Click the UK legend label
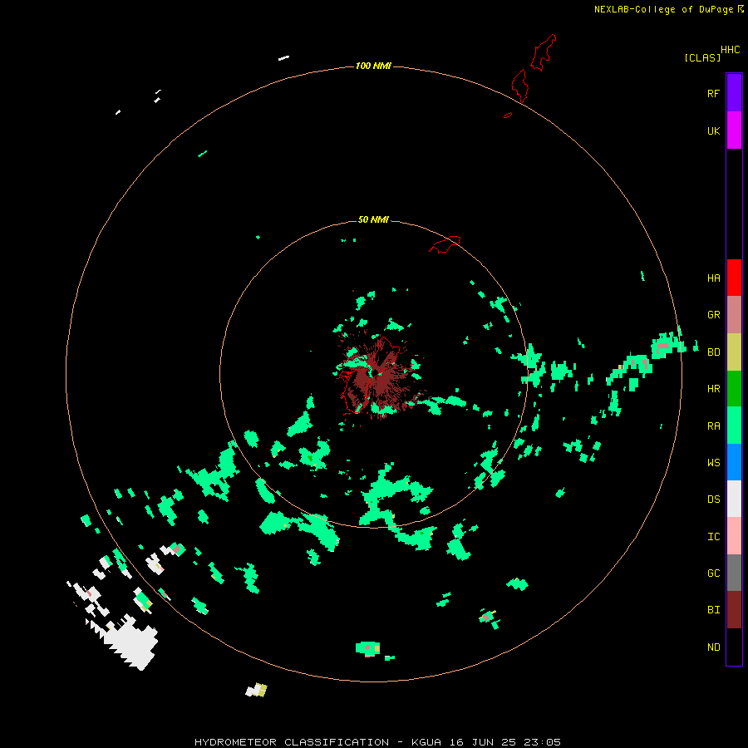Viewport: 748px width, 748px height. tap(713, 130)
